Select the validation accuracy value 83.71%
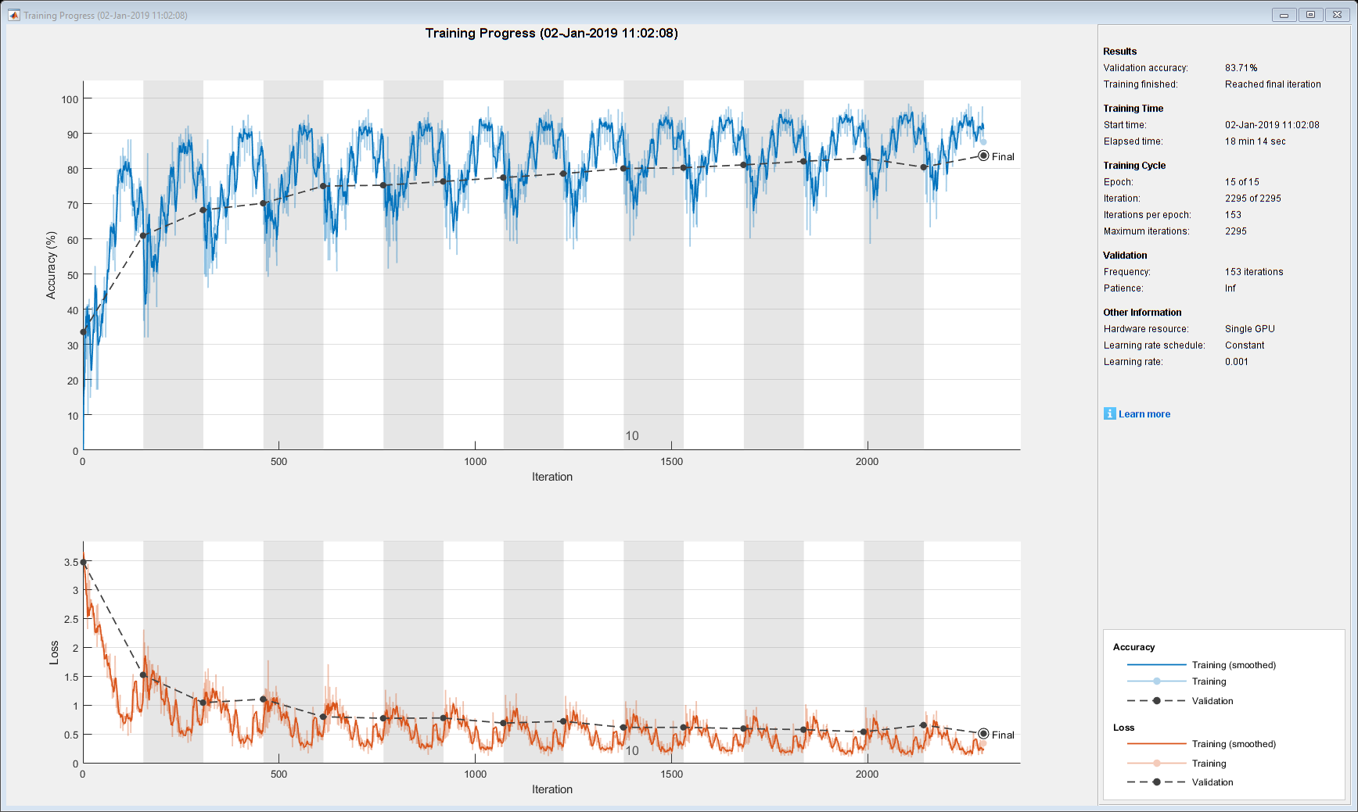Image resolution: width=1358 pixels, height=812 pixels. point(1241,68)
